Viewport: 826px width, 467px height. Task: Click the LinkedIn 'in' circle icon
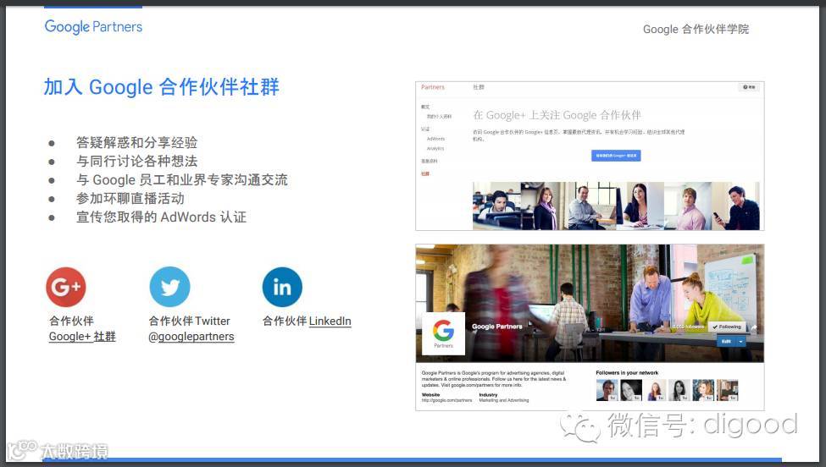[x=282, y=287]
